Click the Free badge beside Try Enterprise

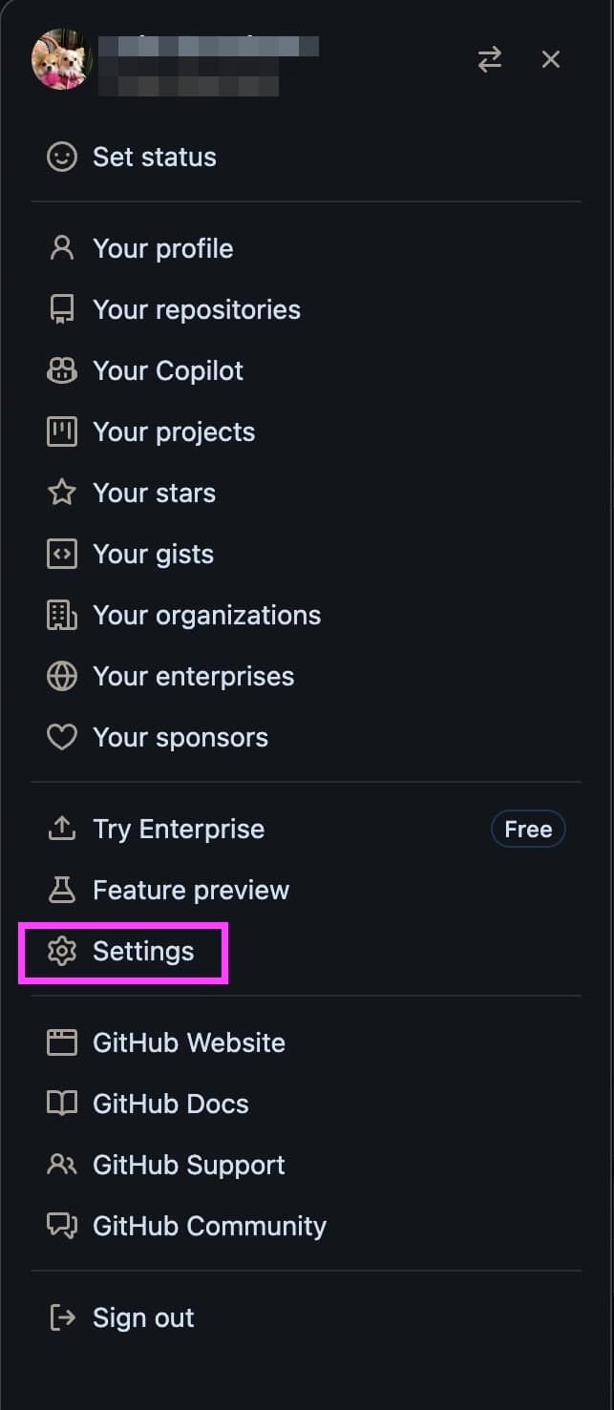[x=528, y=829]
